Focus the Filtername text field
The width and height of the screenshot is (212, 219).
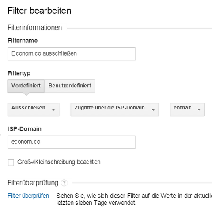pyautogui.click(x=72, y=54)
